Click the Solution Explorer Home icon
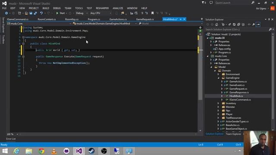 216,25
